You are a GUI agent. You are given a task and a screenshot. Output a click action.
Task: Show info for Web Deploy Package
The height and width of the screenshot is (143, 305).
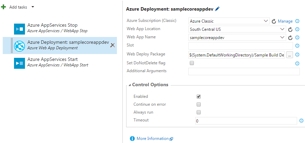click(x=297, y=55)
